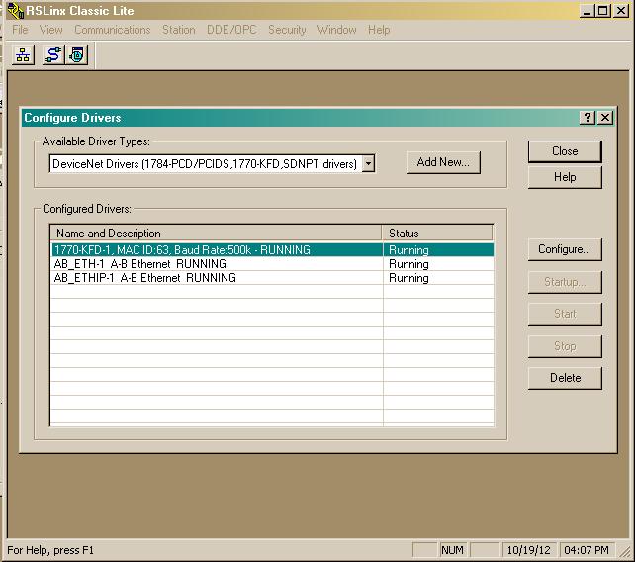The height and width of the screenshot is (562, 635).
Task: Select the AB_ETHIP-1 A-B Ethernet driver row
Action: click(272, 278)
